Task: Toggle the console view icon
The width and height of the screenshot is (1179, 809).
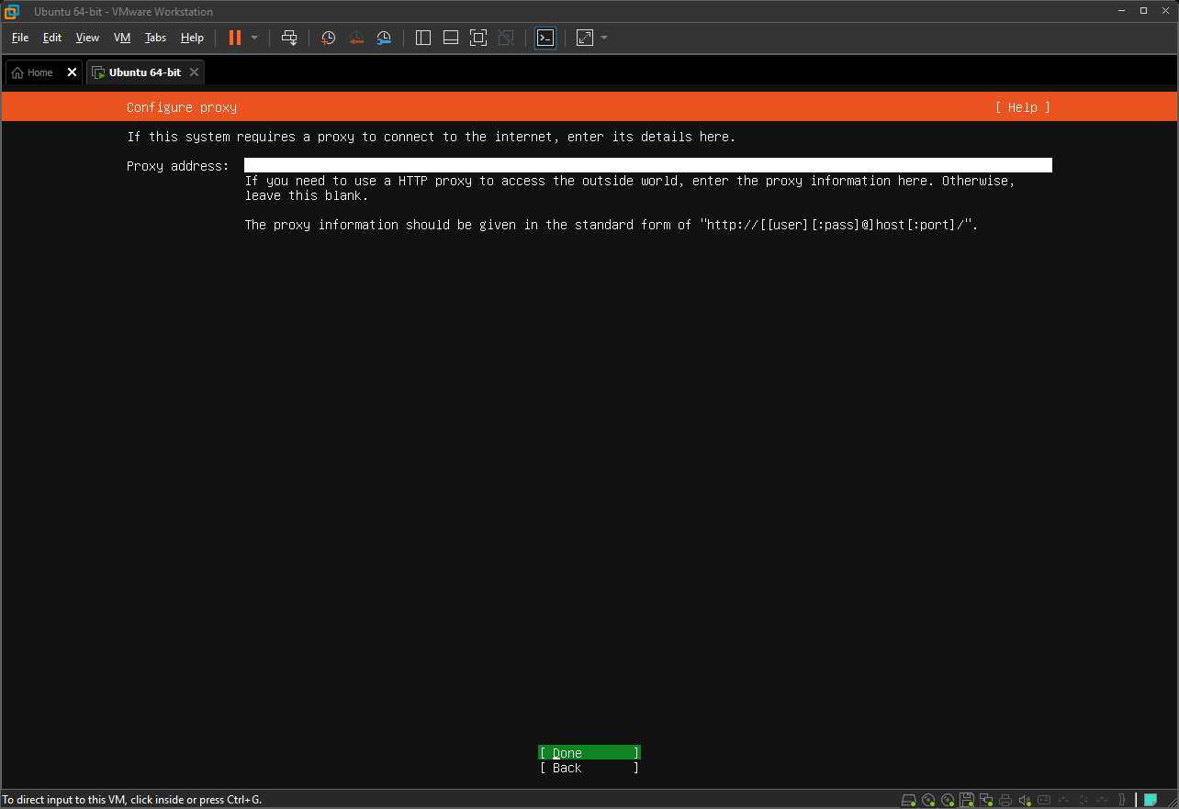Action: (545, 38)
